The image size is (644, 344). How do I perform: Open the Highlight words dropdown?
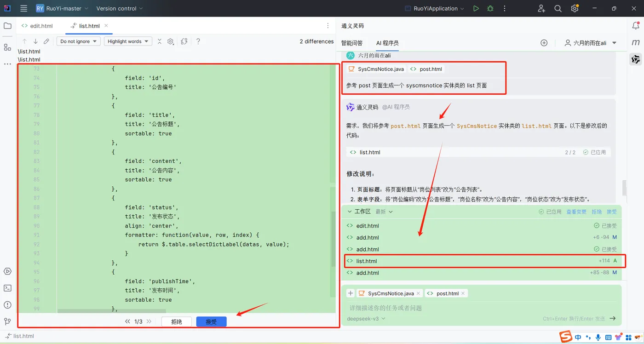[x=128, y=41]
